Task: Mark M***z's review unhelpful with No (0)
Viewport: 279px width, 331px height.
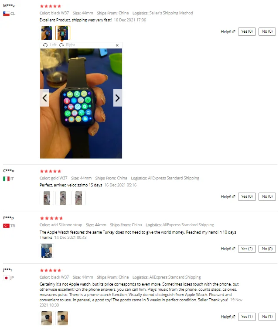Action: pos(267,31)
